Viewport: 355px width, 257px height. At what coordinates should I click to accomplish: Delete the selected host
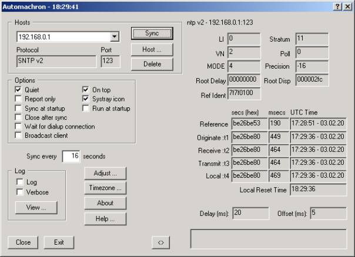(152, 64)
